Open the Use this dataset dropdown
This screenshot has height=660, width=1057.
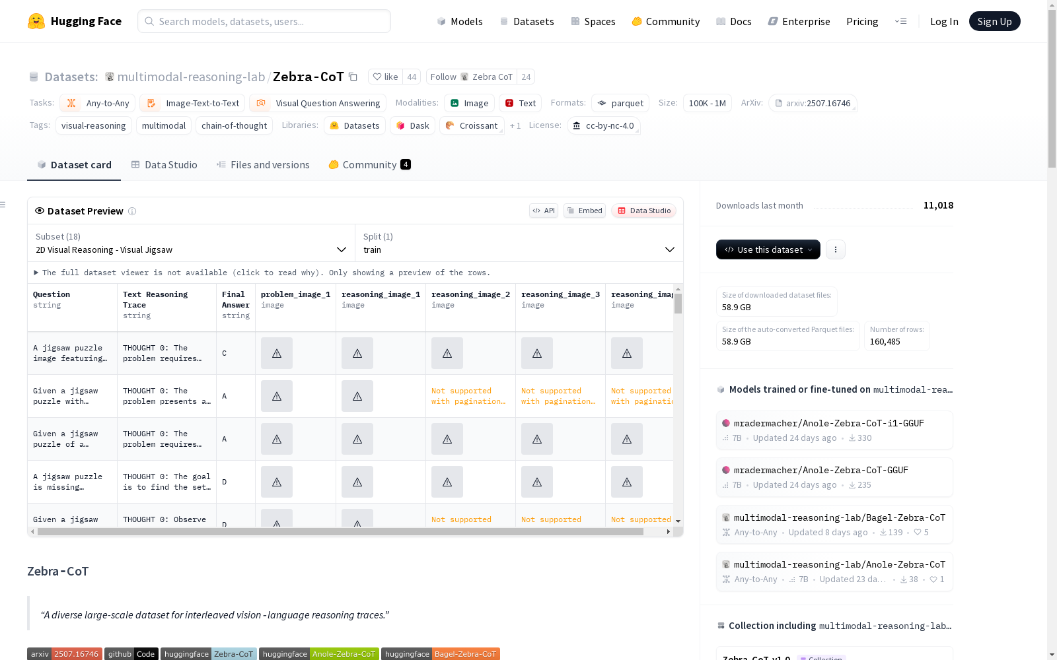click(768, 249)
